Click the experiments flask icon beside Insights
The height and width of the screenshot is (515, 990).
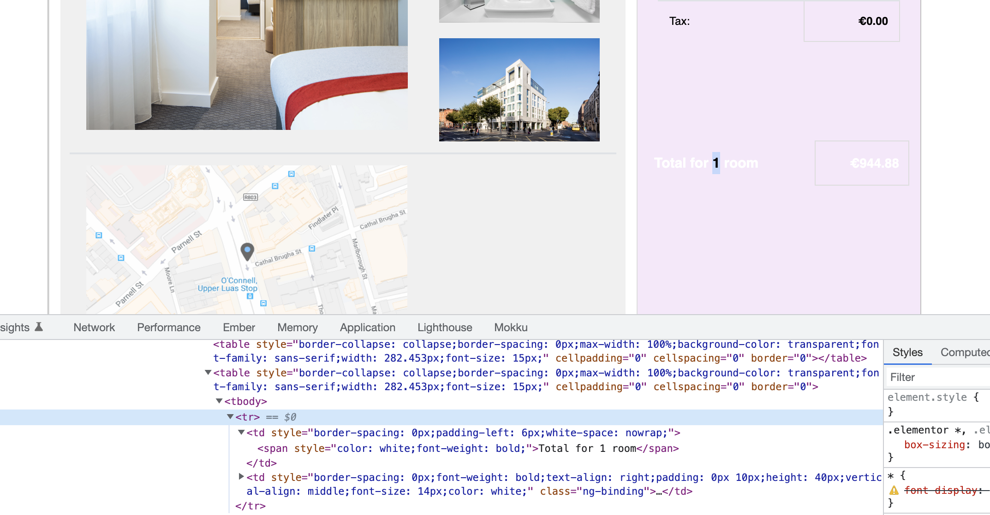coord(39,327)
